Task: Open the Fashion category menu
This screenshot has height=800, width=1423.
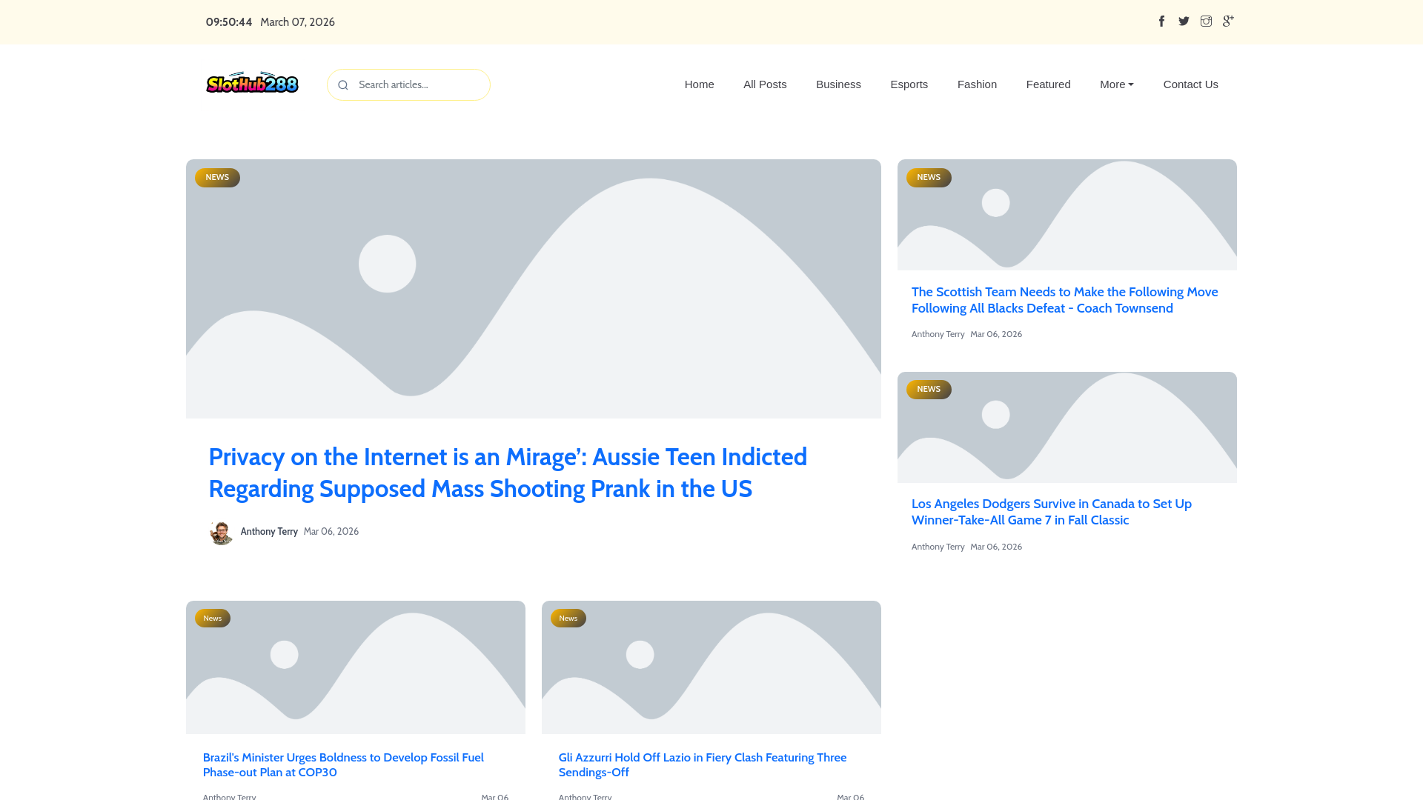Action: click(977, 84)
